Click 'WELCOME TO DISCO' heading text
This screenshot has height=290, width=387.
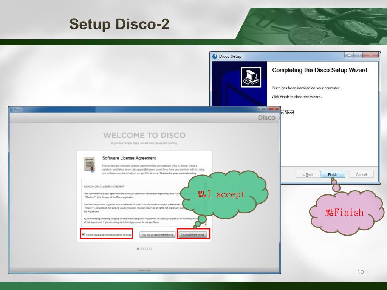pos(144,136)
